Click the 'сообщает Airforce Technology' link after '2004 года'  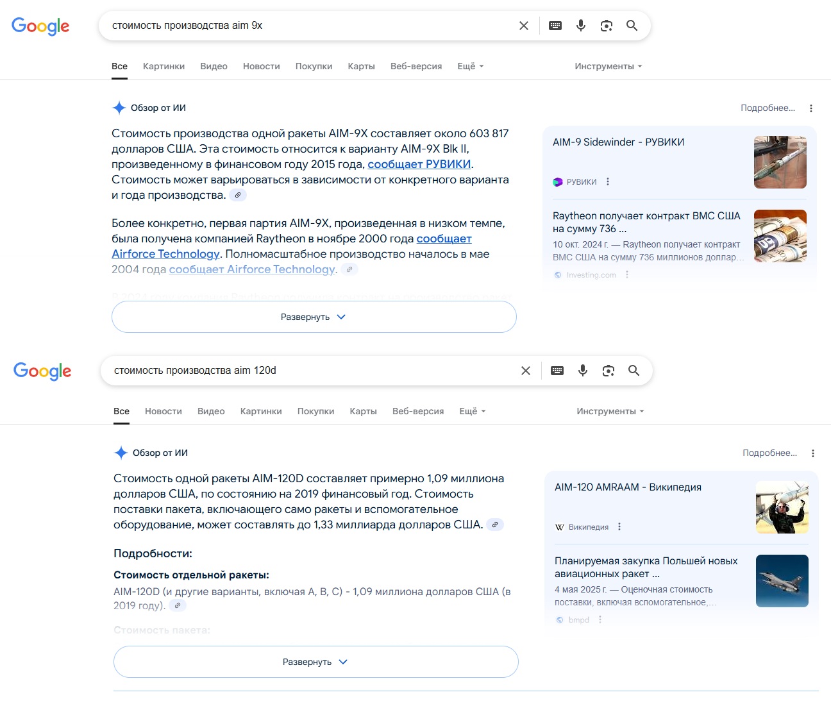click(x=252, y=269)
